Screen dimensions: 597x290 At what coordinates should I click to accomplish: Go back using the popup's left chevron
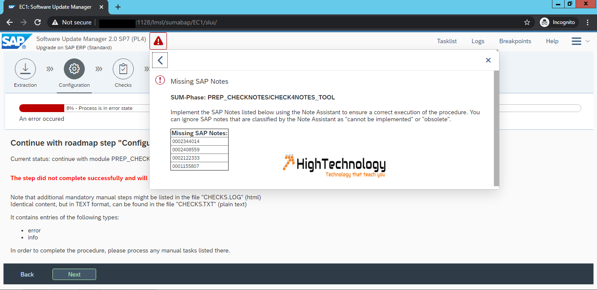coord(160,60)
